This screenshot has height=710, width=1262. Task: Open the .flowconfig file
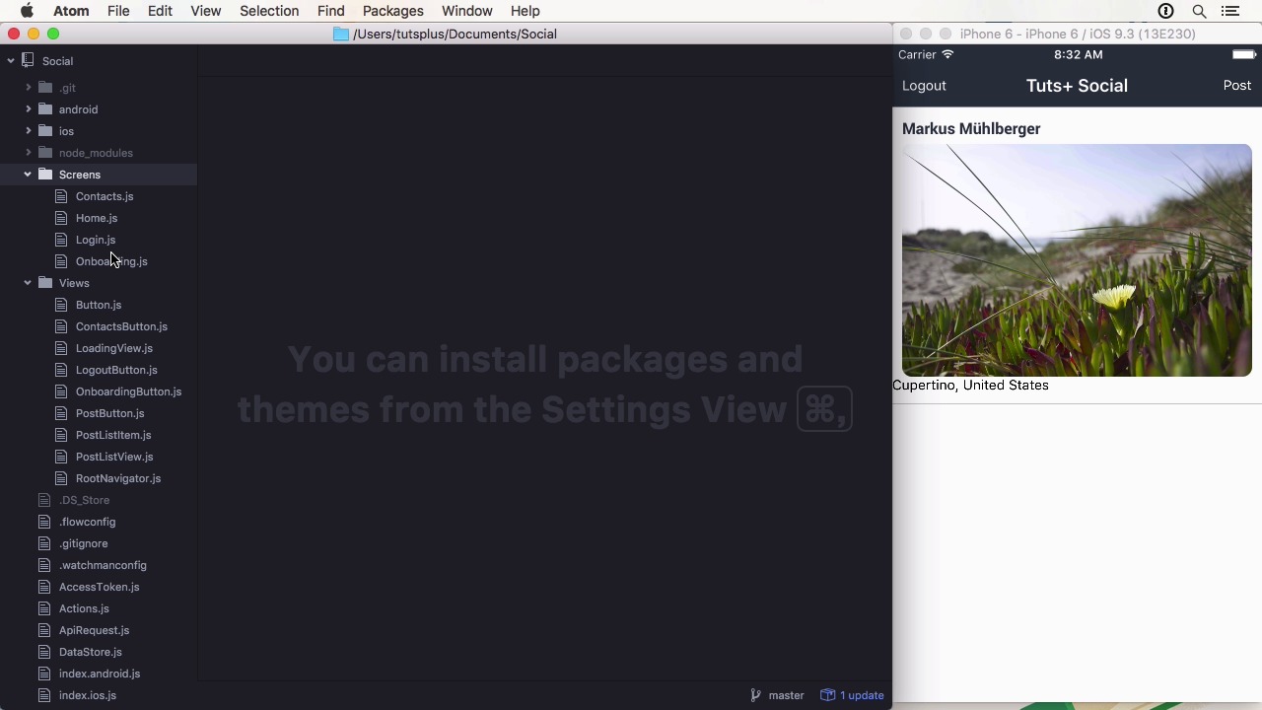click(87, 522)
